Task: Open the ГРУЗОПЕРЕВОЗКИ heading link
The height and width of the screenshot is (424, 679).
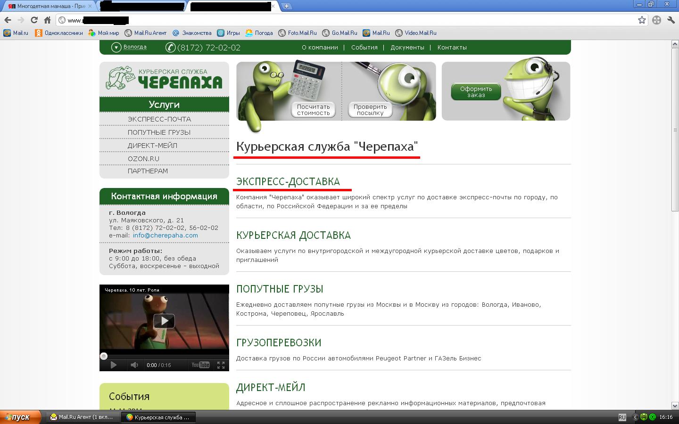Action: point(279,343)
